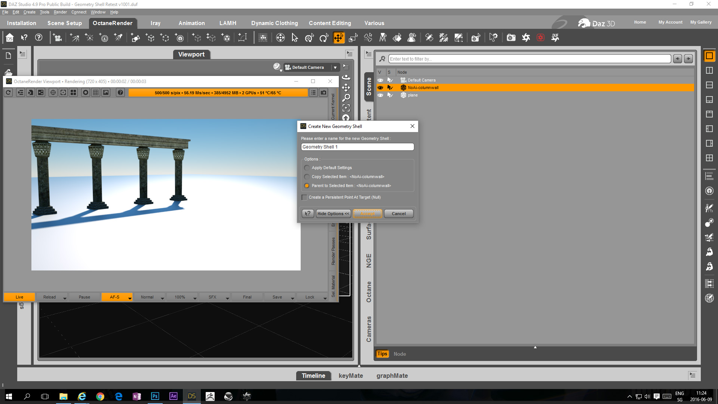Screen dimensions: 718x404
Task: Switch to the Iray tab
Action: tap(155, 23)
